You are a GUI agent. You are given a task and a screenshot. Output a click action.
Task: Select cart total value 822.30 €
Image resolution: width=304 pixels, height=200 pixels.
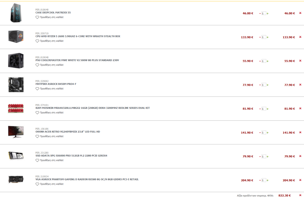(285, 196)
